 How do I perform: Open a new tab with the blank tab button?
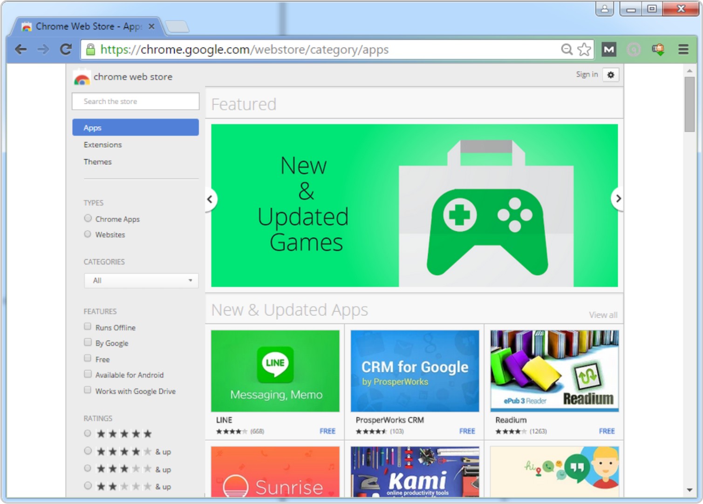[x=177, y=27]
